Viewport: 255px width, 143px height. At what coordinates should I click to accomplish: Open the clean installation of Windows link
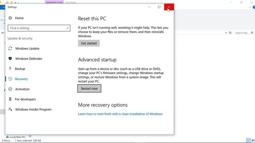point(120,114)
